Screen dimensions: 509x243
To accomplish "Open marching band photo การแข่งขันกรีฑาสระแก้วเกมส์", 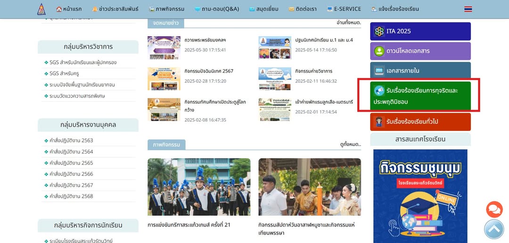I will [x=199, y=187].
